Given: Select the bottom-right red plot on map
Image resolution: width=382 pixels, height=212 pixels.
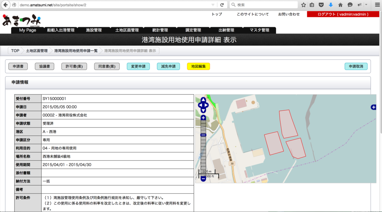Looking at the screenshot, I should (x=296, y=148).
